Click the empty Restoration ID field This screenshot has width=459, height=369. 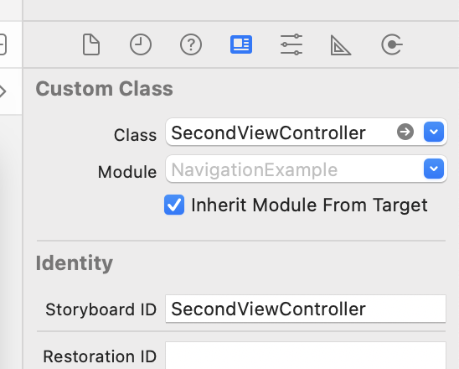(x=306, y=356)
